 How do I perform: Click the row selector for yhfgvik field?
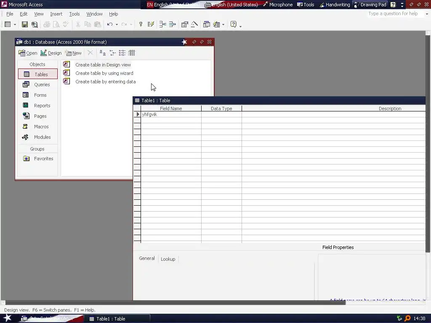(137, 114)
